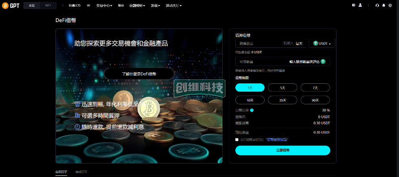Click the language globe icon
399x177 pixels.
tap(390, 5)
